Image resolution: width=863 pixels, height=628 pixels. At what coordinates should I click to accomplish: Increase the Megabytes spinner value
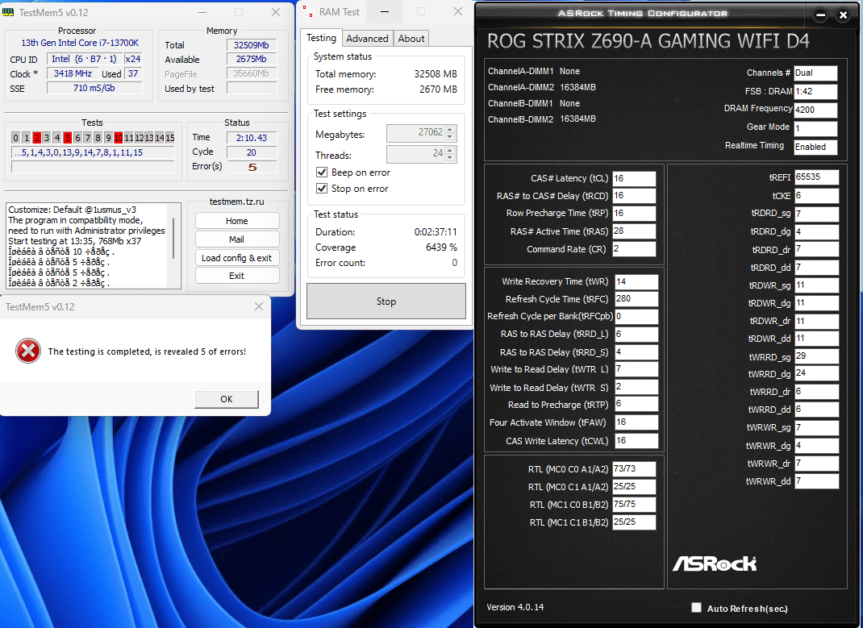pyautogui.click(x=450, y=129)
